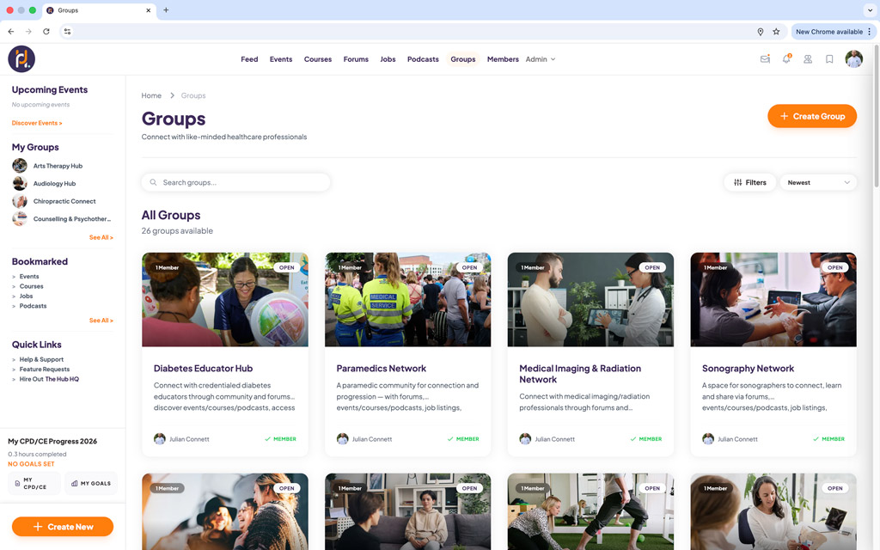Click Home breadcrumb link
This screenshot has width=880, height=550.
(x=151, y=95)
